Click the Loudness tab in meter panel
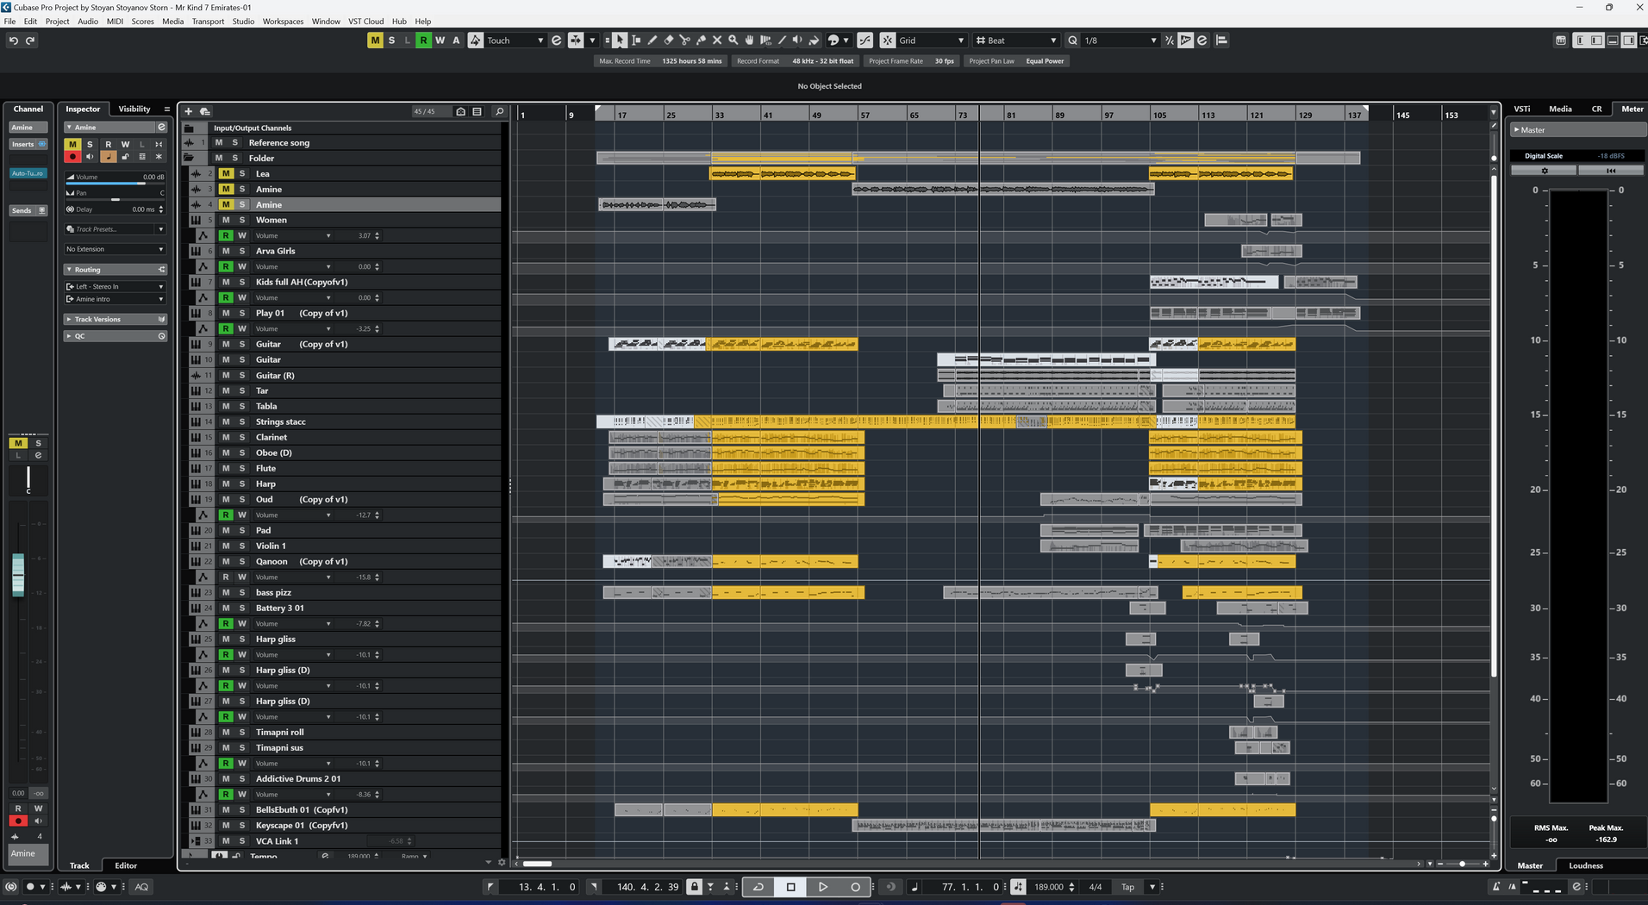 1585,865
